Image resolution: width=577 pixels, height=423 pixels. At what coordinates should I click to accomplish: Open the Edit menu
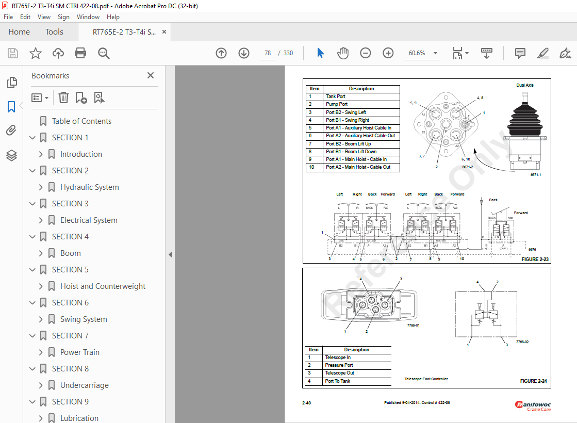(25, 17)
